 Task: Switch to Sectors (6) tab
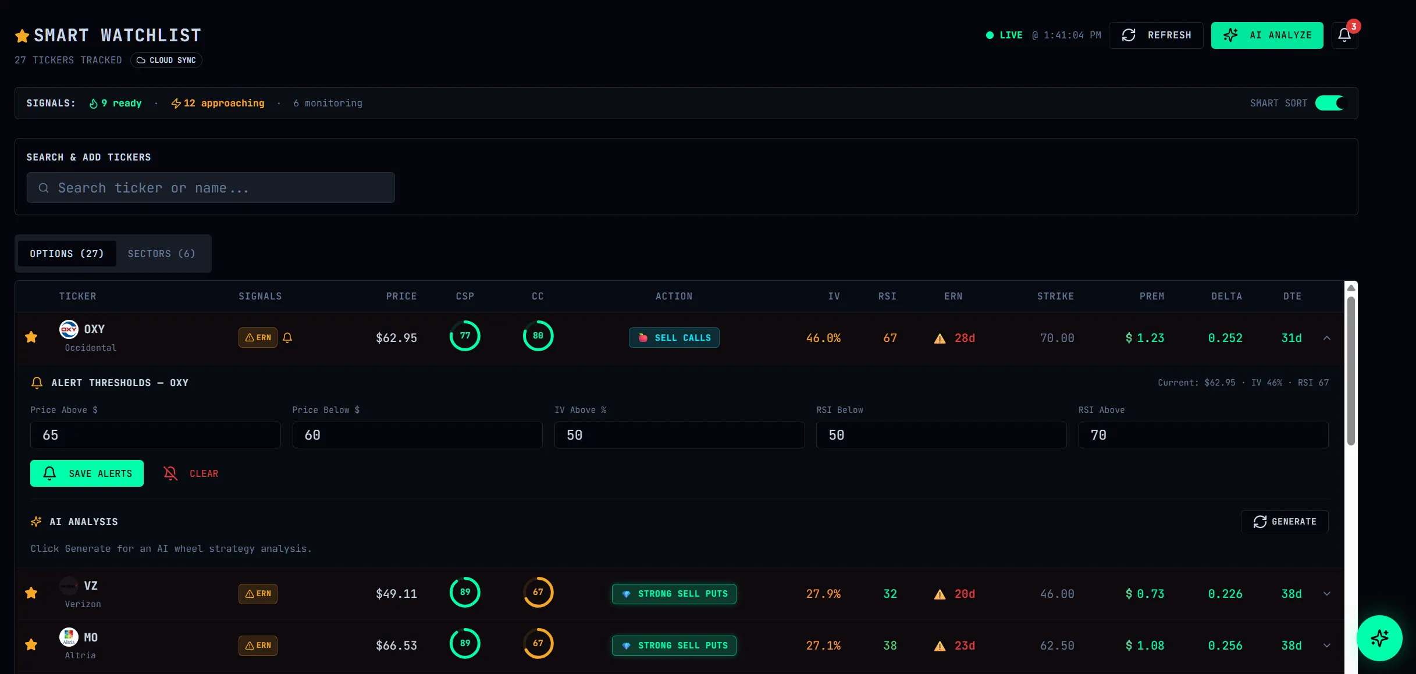pos(162,254)
